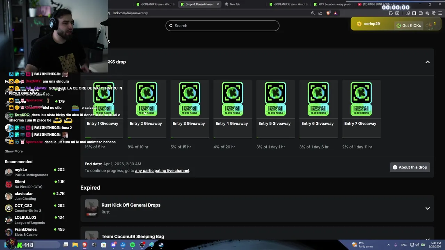
Task: Open the clock showing 5:46 PM
Action: (x=436, y=245)
